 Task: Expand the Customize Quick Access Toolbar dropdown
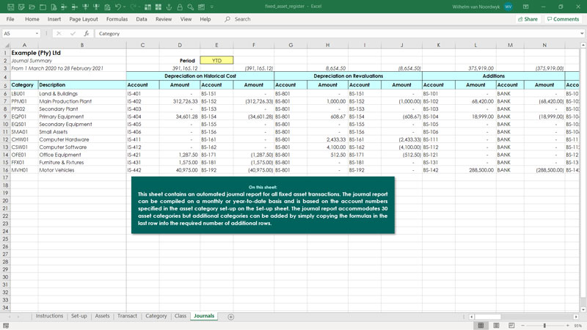coord(212,7)
